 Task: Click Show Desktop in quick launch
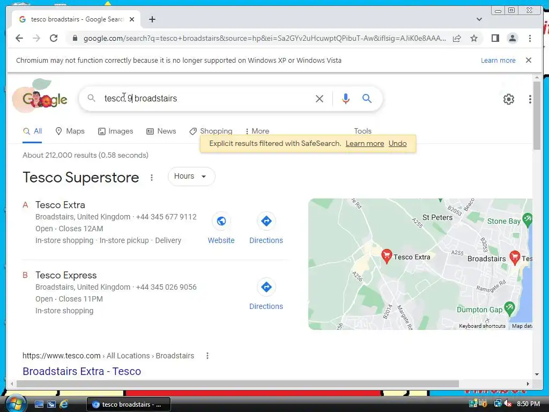39,404
